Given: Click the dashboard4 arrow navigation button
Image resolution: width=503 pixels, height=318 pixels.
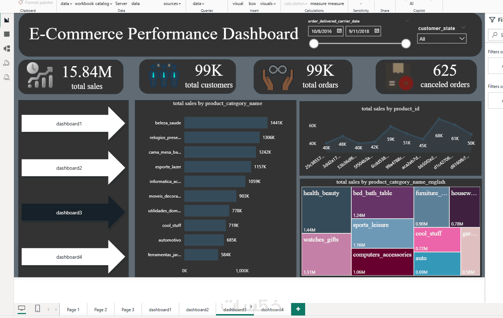Looking at the screenshot, I should tap(73, 257).
